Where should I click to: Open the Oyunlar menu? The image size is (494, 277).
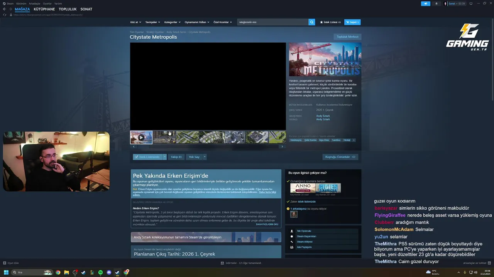47,3
